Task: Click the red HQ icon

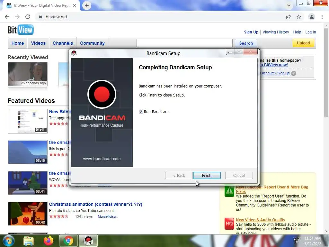Action: click(229, 224)
